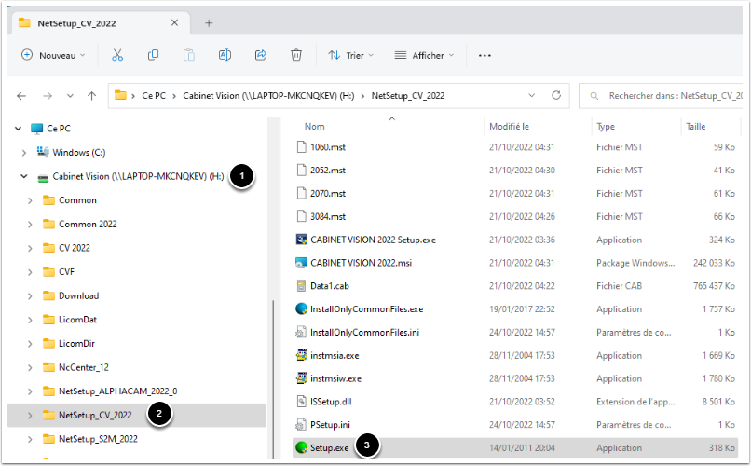Click the search box for NetSetup_CV_2022
Image resolution: width=751 pixels, height=466 pixels.
pyautogui.click(x=661, y=96)
